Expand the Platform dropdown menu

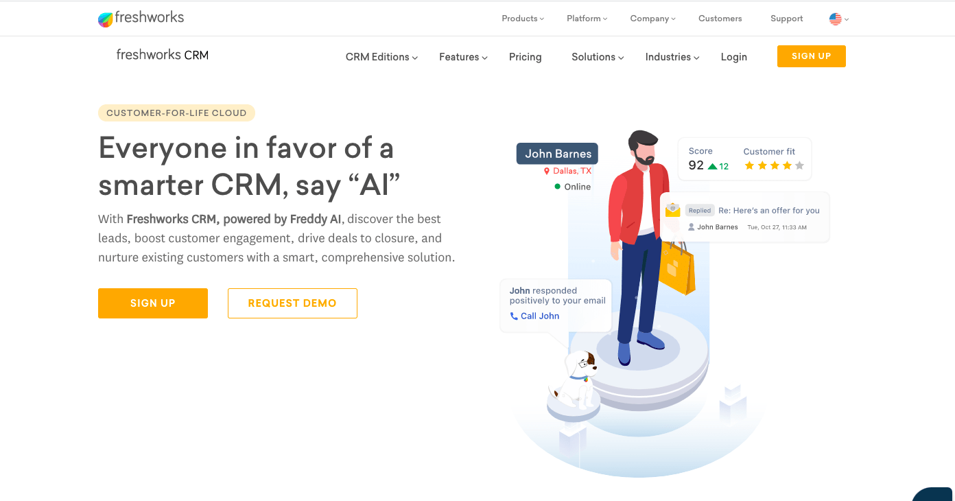[587, 19]
